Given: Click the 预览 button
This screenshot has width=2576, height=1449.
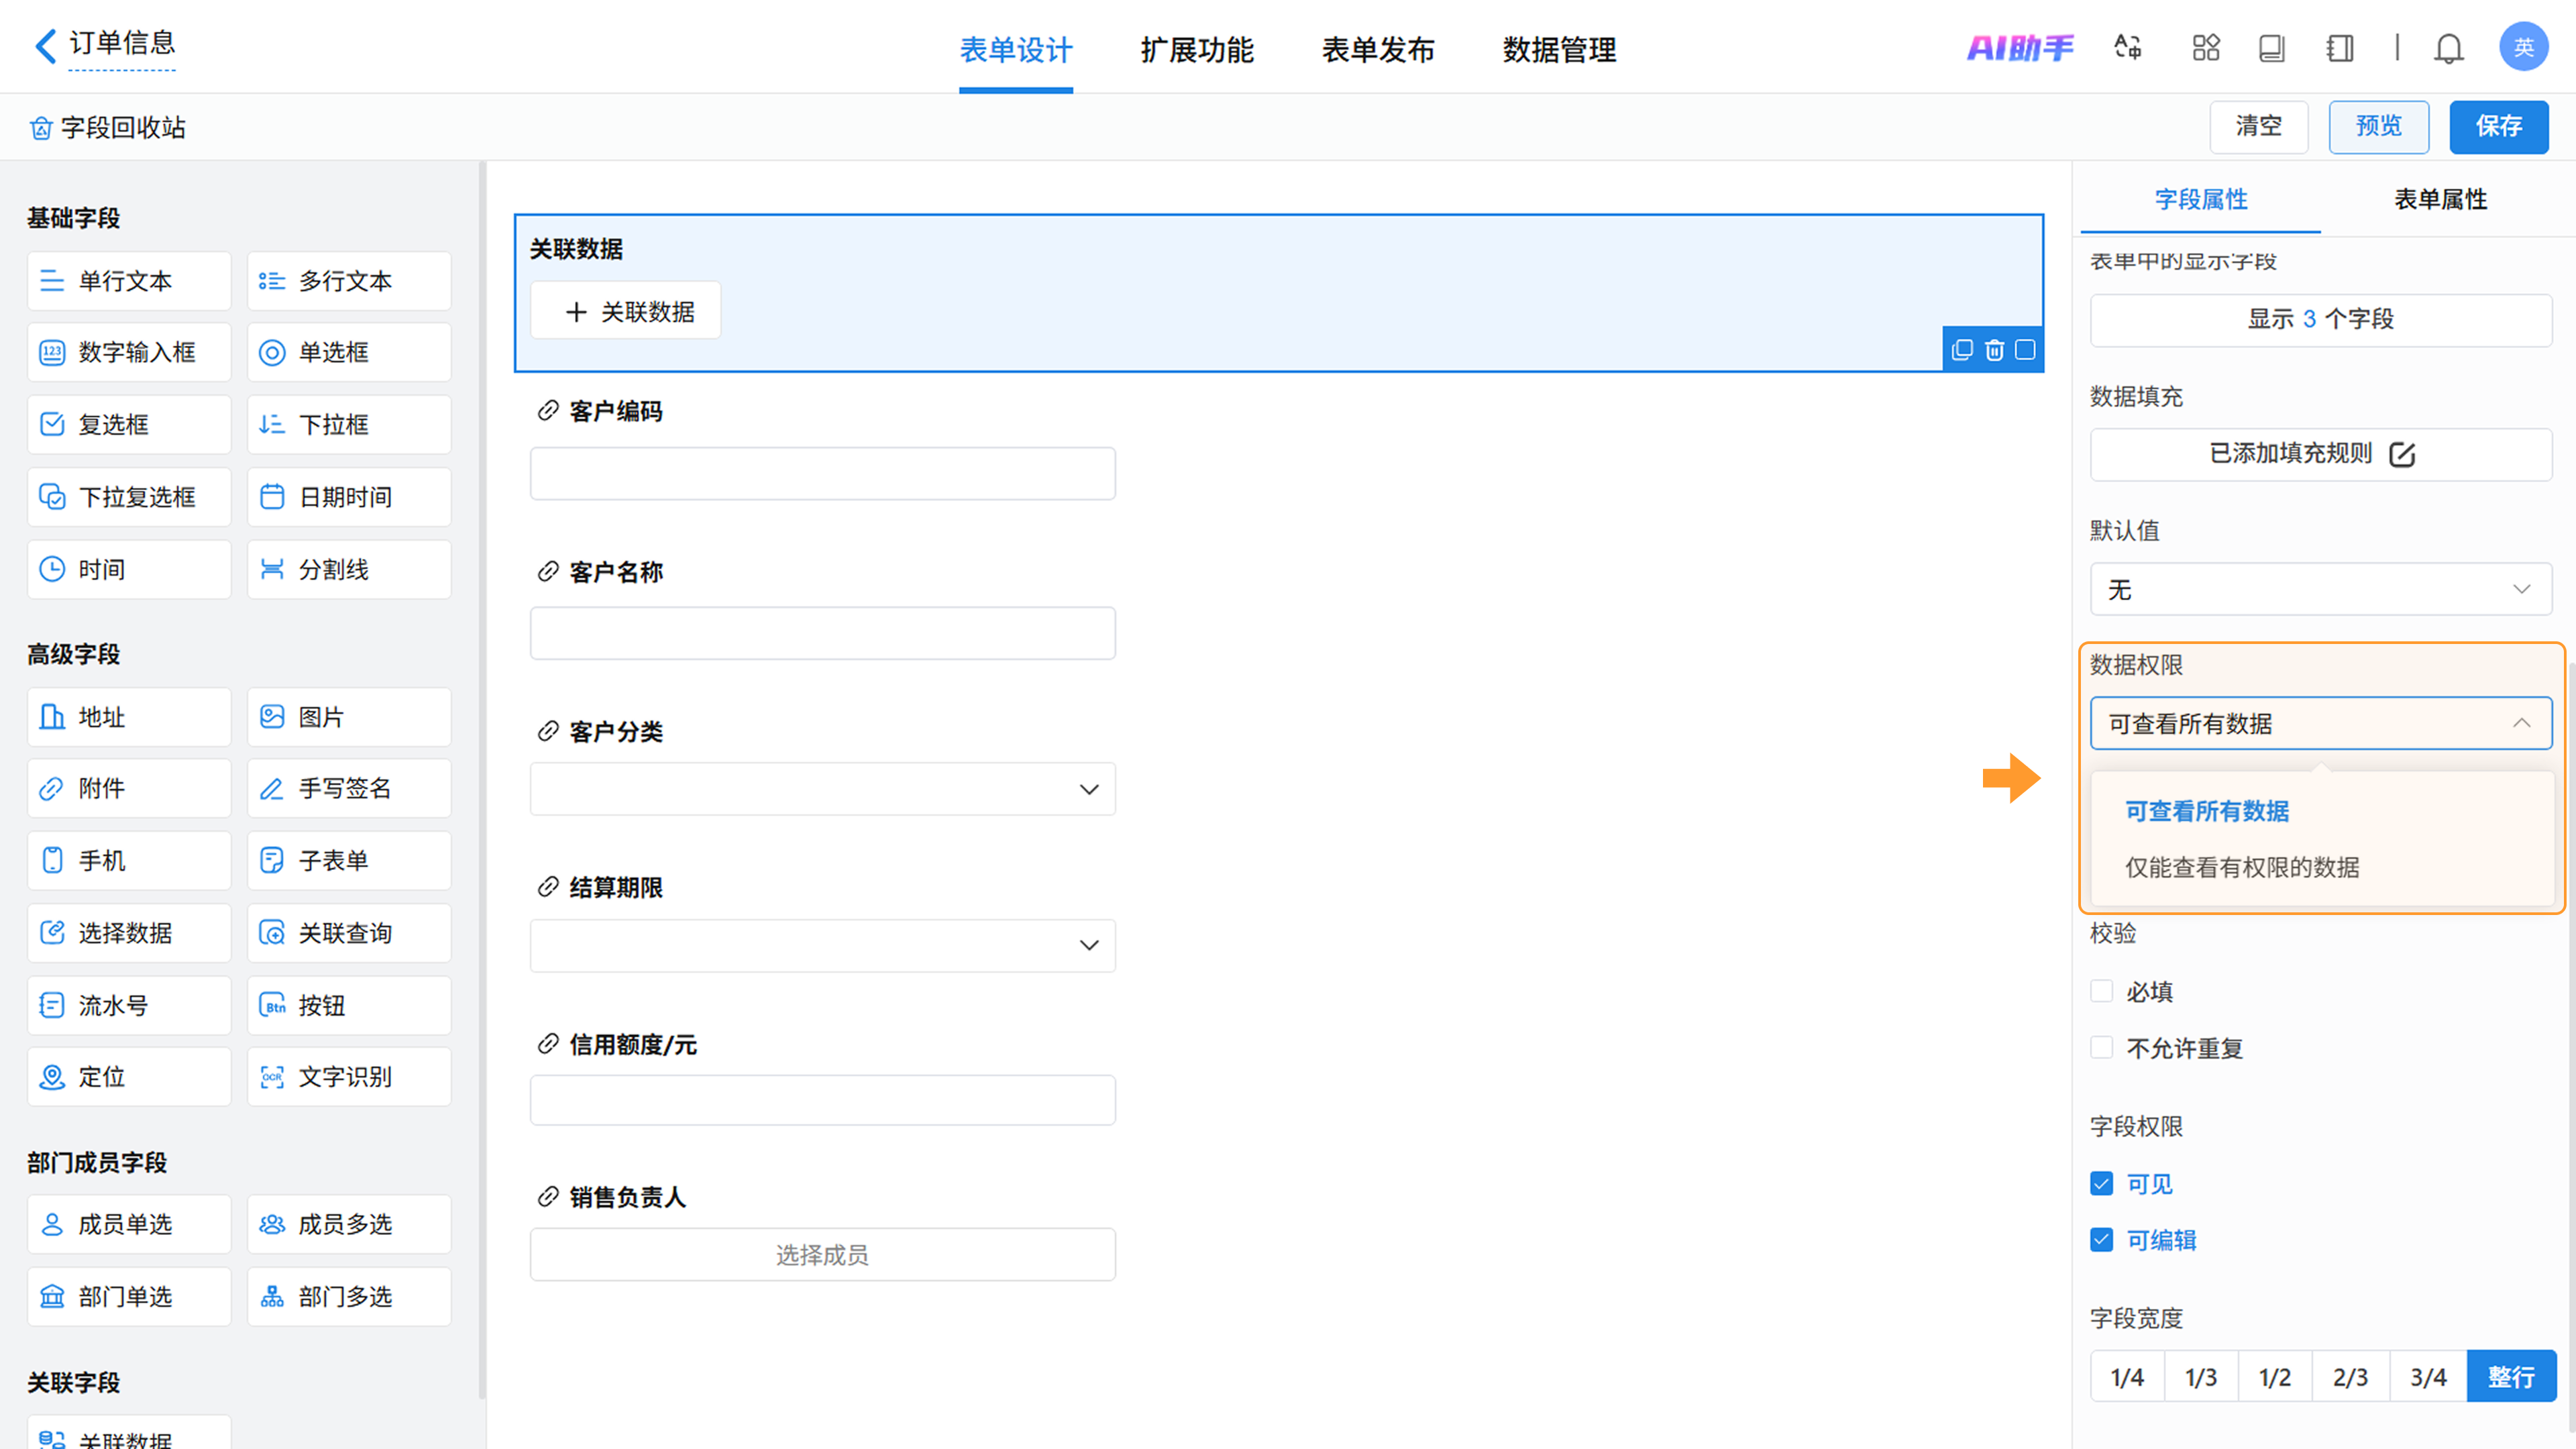Looking at the screenshot, I should [2378, 126].
